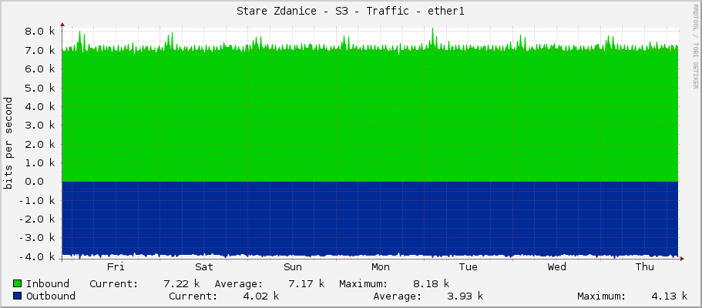702x308 pixels.
Task: Click the Inbound 'Maximum:' label
Action: point(364,283)
